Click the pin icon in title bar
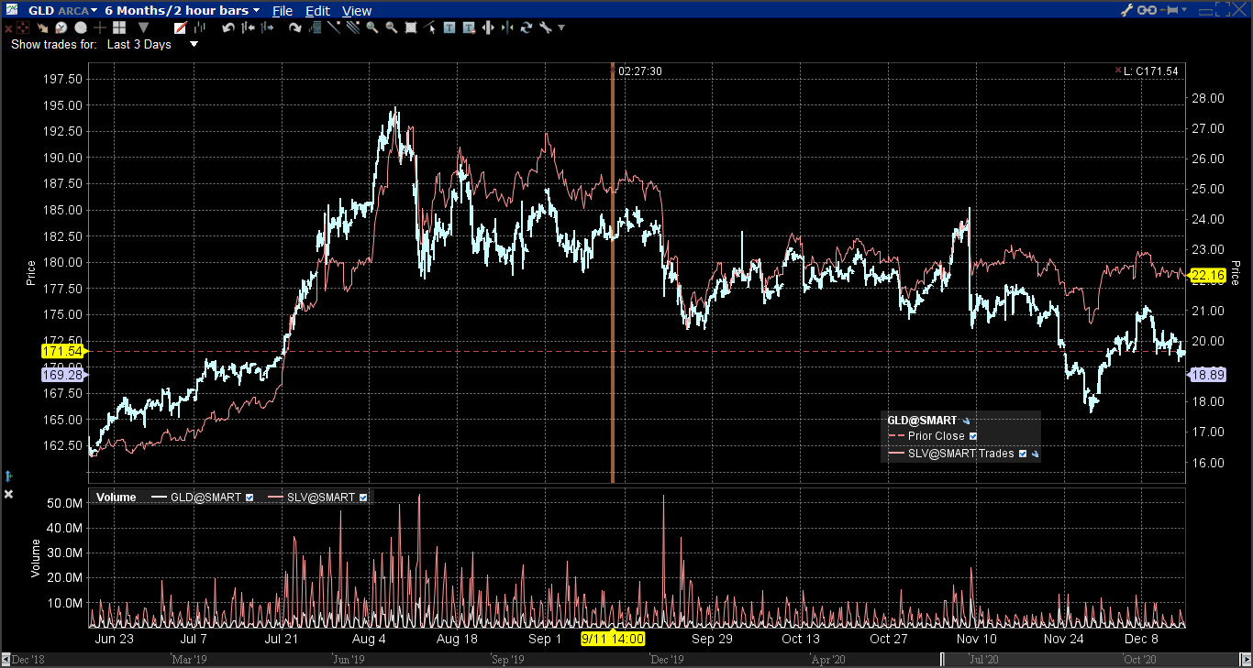 [1168, 10]
